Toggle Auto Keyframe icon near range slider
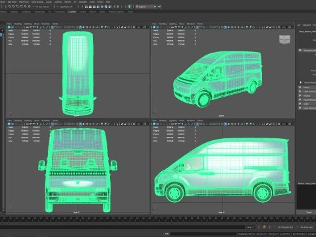The image size is (316, 237). pos(264,227)
